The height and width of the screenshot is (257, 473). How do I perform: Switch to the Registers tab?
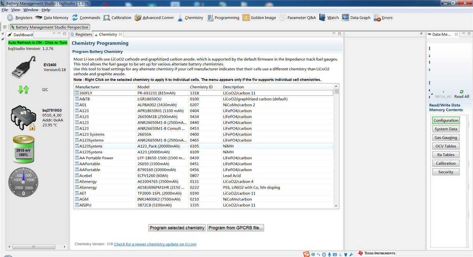[81, 35]
